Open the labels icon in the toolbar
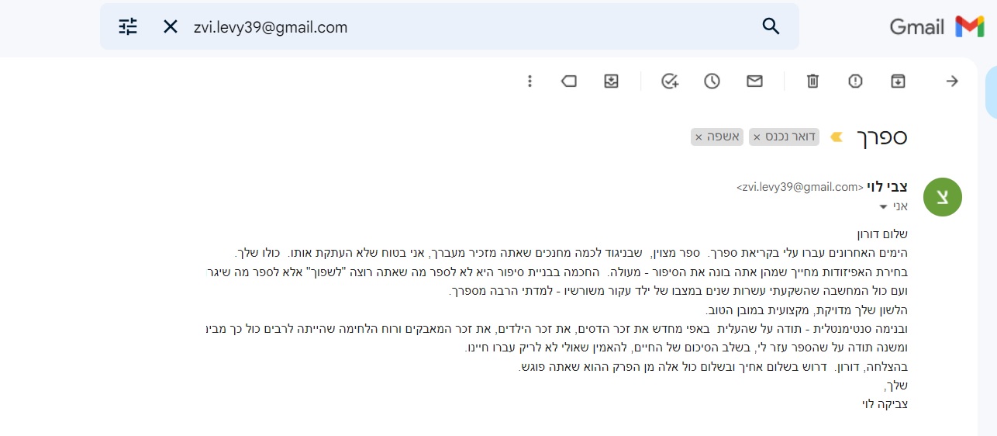Screen dimensions: 997x436 point(569,81)
